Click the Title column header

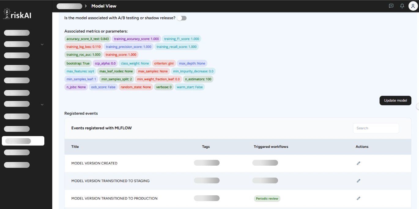pyautogui.click(x=75, y=147)
